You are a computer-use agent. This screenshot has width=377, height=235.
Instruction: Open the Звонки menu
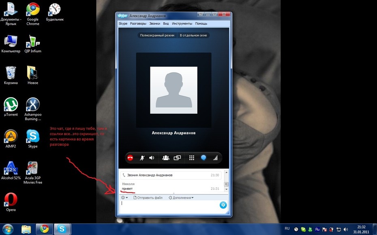tap(154, 23)
